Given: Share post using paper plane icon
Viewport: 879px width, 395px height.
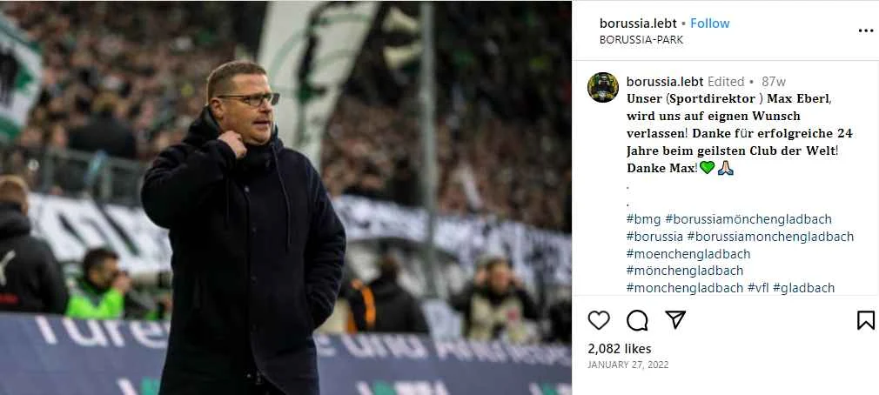Looking at the screenshot, I should tap(675, 319).
